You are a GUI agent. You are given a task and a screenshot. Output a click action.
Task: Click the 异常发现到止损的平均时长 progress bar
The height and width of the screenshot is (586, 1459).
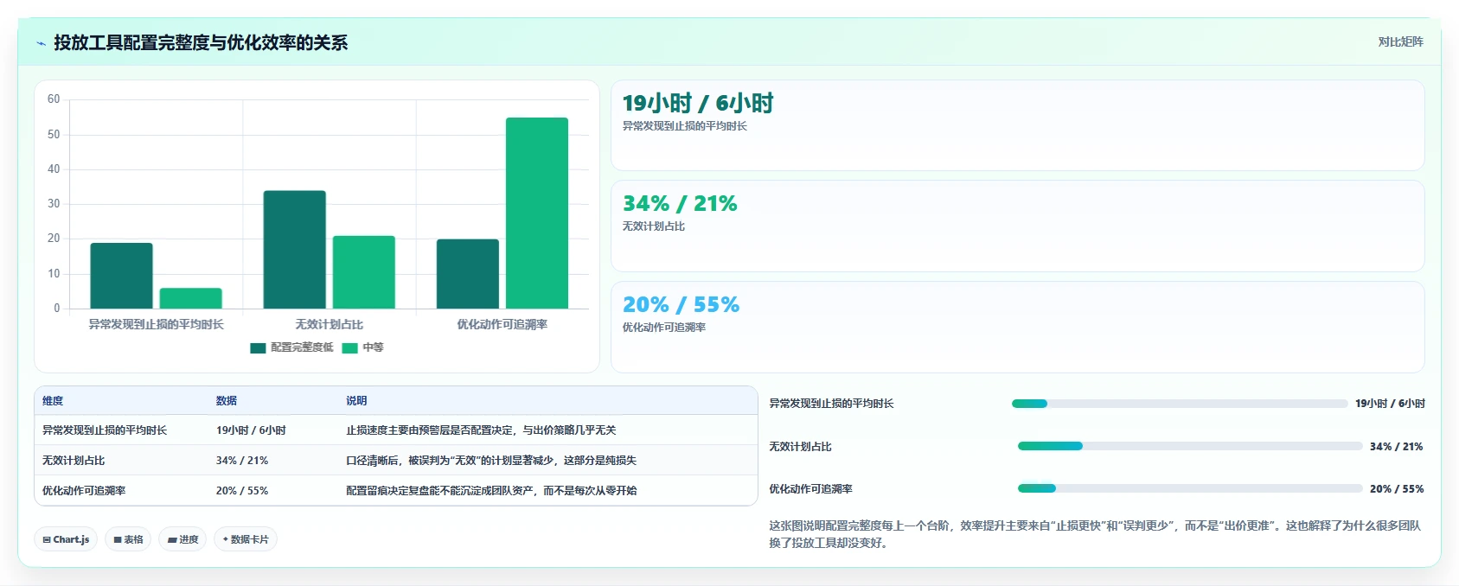pyautogui.click(x=1180, y=404)
